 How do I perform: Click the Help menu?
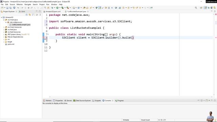(60, 4)
